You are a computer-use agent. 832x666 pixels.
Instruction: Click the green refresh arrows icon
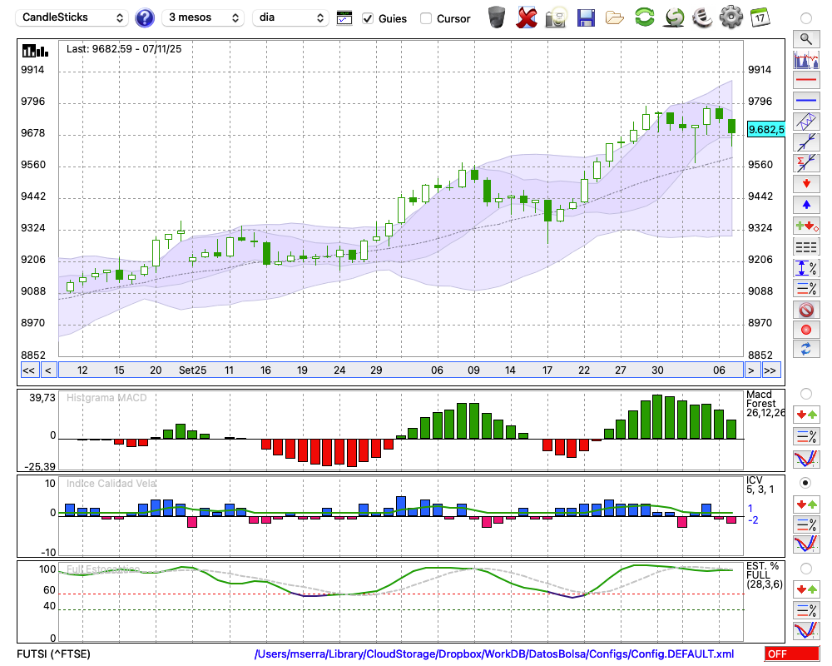(644, 17)
